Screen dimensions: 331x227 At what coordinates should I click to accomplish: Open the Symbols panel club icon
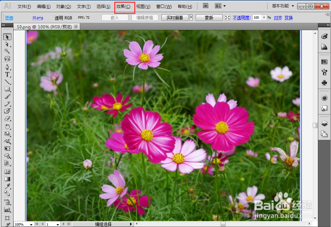click(x=324, y=82)
